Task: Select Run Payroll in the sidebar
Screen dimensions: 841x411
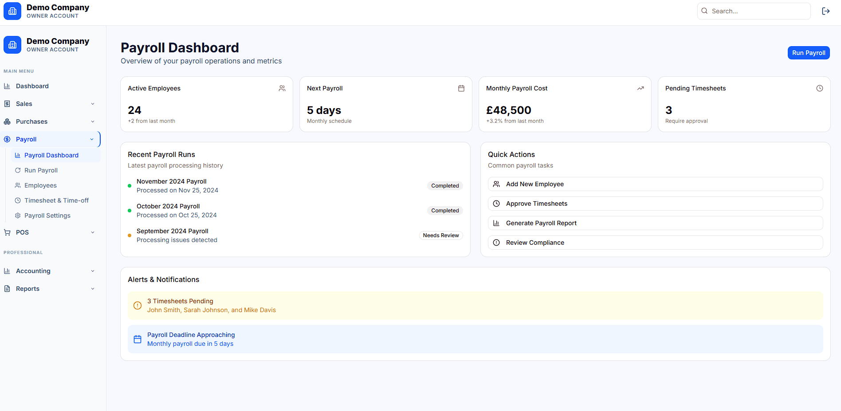Action: click(x=56, y=170)
